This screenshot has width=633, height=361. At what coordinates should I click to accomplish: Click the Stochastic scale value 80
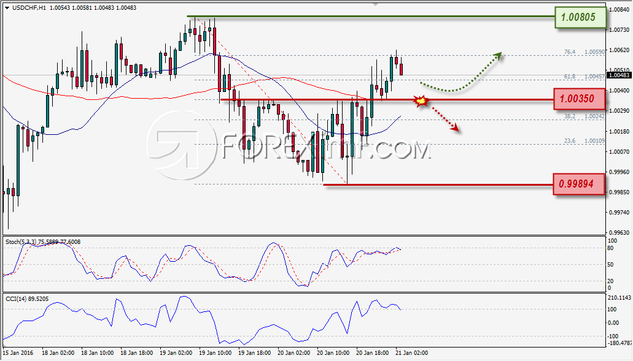611,248
